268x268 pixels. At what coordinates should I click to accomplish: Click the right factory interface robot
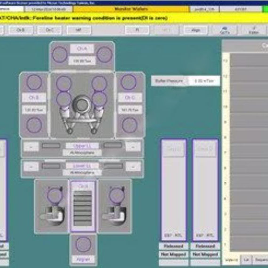[x=114, y=216]
